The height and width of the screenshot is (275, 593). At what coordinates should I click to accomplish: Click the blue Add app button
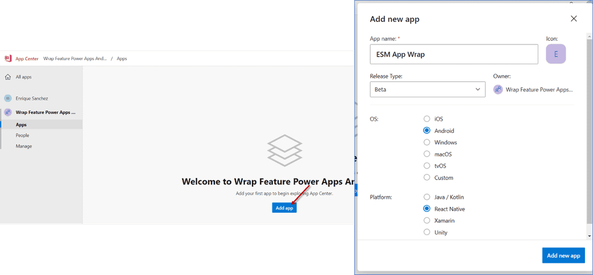click(x=284, y=208)
